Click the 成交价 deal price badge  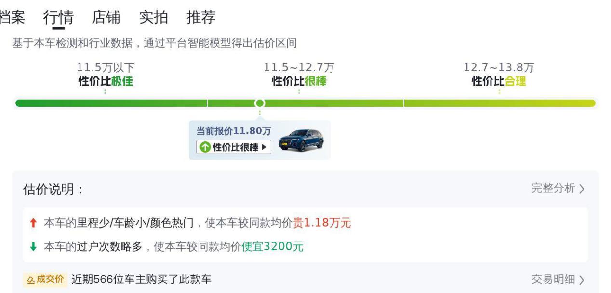coord(45,280)
